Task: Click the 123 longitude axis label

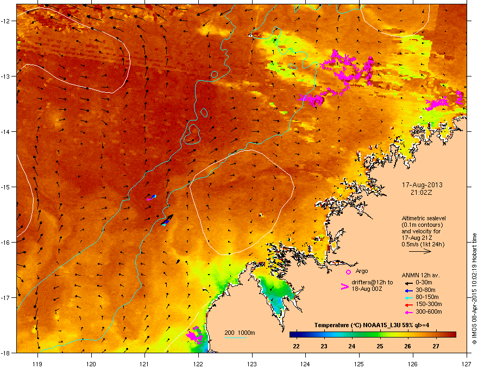Action: pyautogui.click(x=252, y=364)
